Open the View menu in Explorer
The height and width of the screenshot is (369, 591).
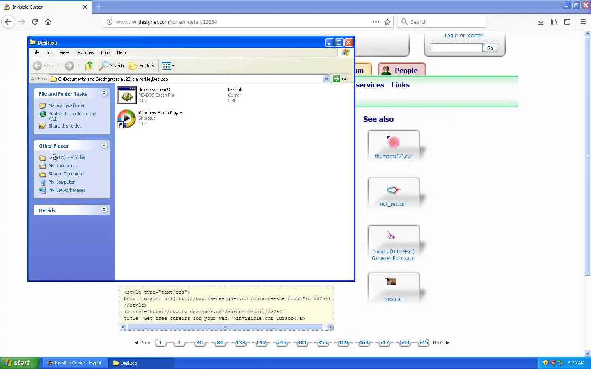pos(64,52)
